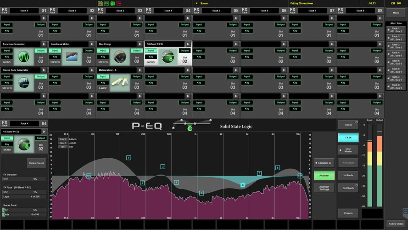Click the FX Rack 1 header icon
Screen dimensions: 408x230
(x=5, y=11)
